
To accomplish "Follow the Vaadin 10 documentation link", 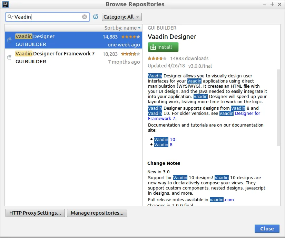I will pos(164,139).
